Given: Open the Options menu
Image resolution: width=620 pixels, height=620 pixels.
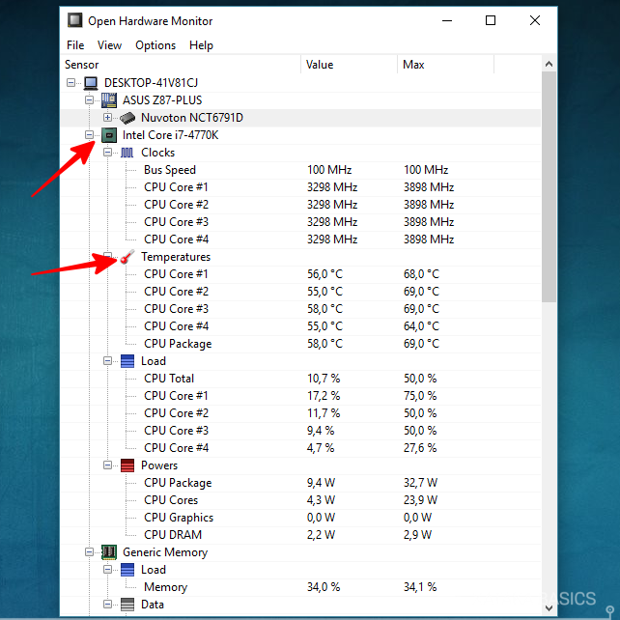Looking at the screenshot, I should point(155,45).
